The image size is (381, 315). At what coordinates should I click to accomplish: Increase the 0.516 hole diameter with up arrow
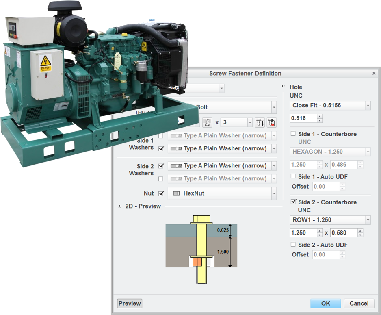(x=319, y=116)
